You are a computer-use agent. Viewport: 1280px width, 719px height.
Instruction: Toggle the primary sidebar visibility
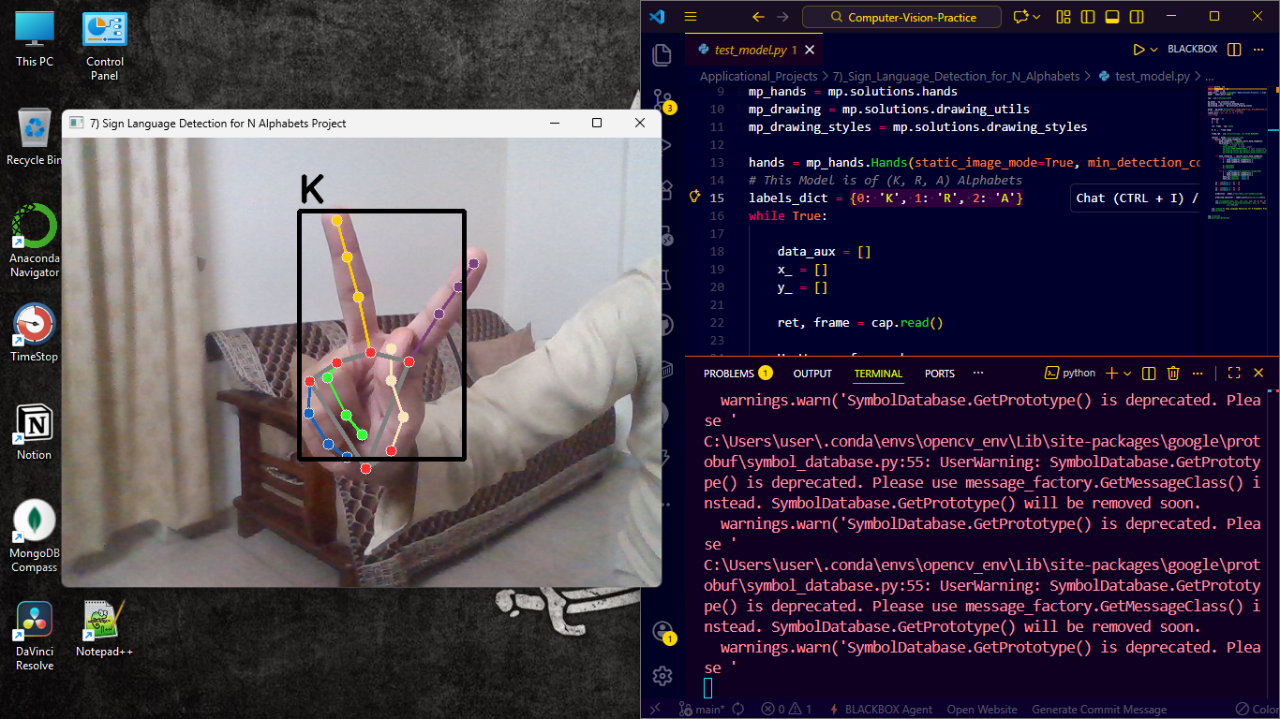tap(1088, 17)
